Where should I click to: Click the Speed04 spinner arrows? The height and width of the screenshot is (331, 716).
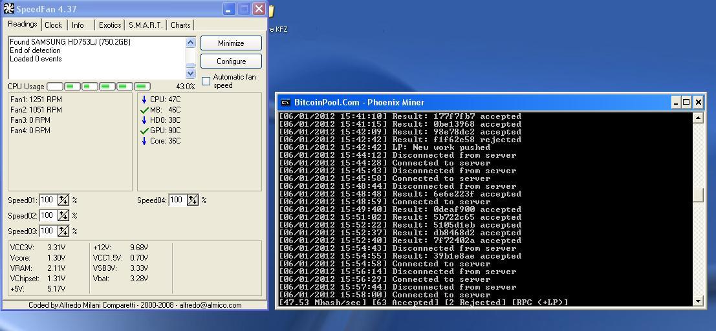pos(193,200)
